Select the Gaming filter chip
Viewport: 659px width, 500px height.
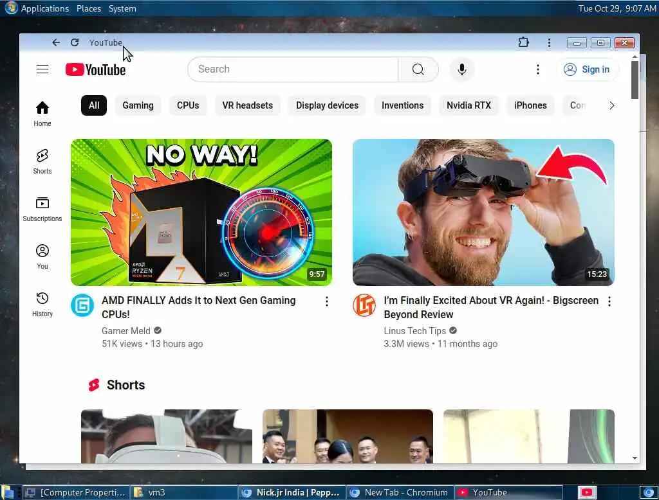(x=138, y=105)
